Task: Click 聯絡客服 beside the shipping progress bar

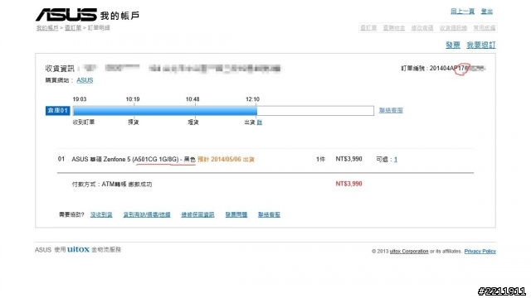Action: click(x=391, y=110)
